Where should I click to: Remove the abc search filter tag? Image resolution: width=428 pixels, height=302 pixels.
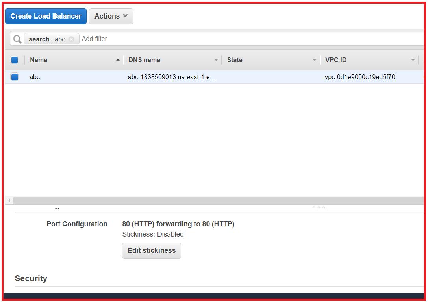71,39
